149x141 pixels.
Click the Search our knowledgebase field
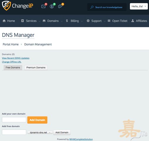pos(107,7)
